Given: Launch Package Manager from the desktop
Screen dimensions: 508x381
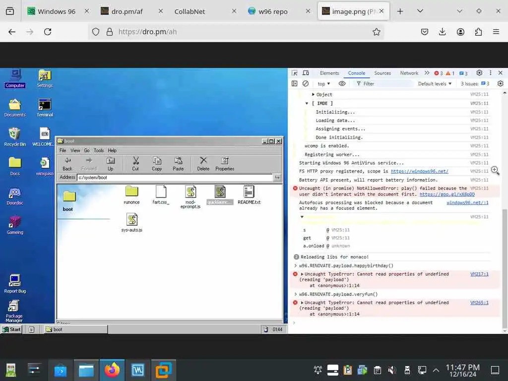Looking at the screenshot, I should (x=14, y=311).
